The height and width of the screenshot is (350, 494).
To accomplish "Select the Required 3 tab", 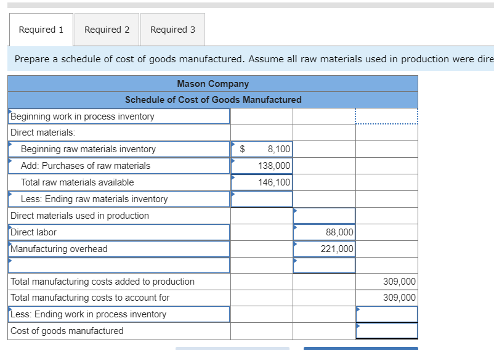I will tap(172, 30).
